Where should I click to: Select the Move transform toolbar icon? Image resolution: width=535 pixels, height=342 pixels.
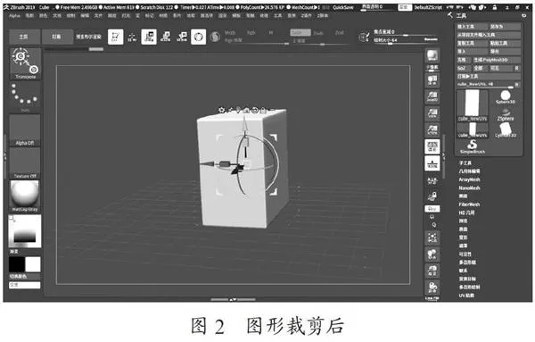[x=149, y=37]
